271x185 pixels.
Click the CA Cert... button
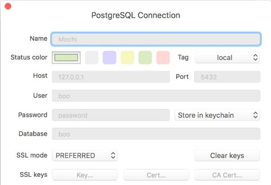(x=227, y=175)
